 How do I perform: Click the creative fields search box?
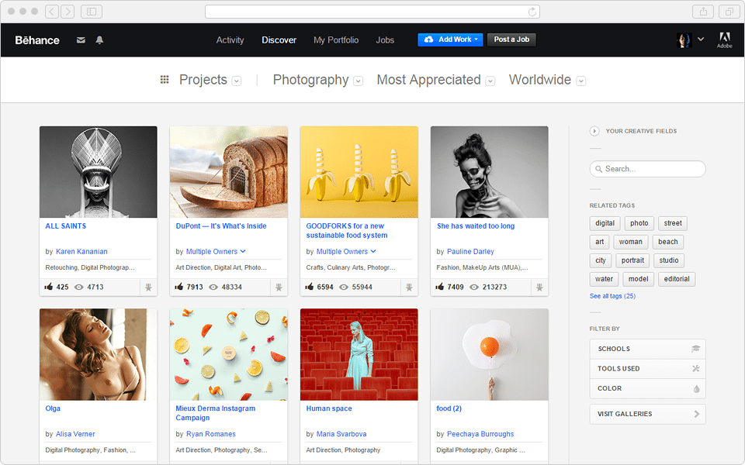[x=647, y=169]
